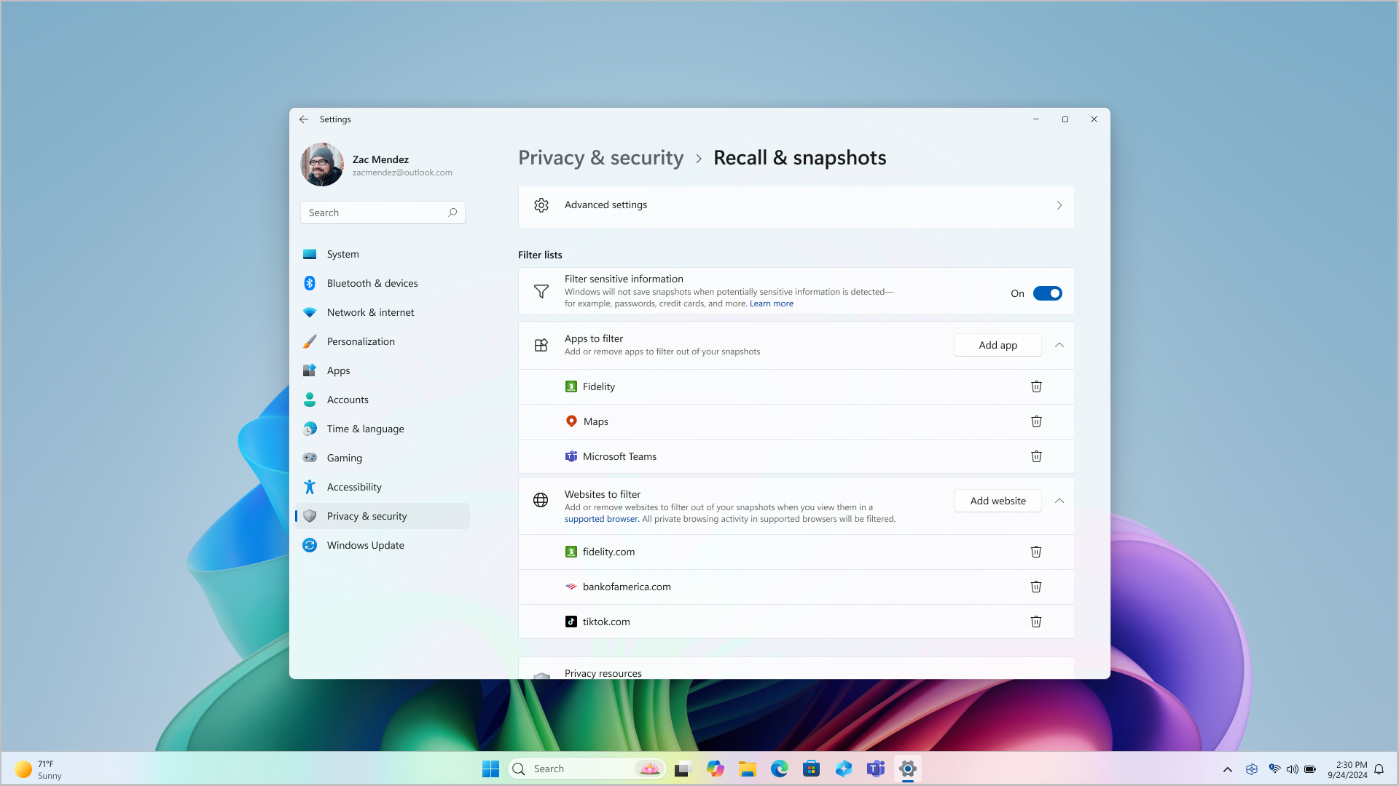Select System settings menu item

tap(343, 254)
